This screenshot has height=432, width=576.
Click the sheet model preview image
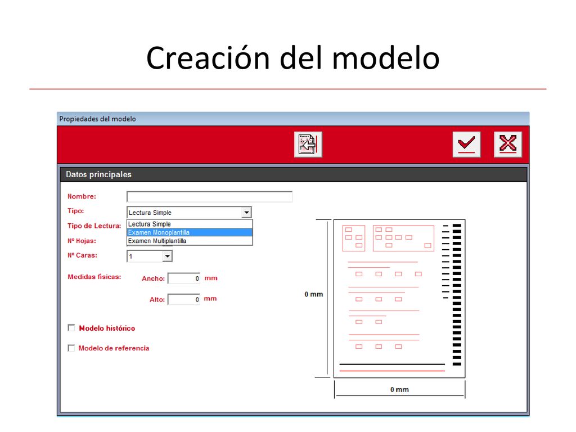click(399, 298)
